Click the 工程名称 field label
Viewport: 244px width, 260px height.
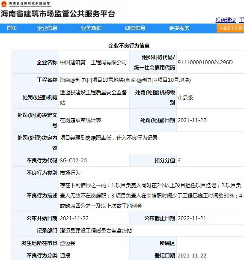[47, 80]
